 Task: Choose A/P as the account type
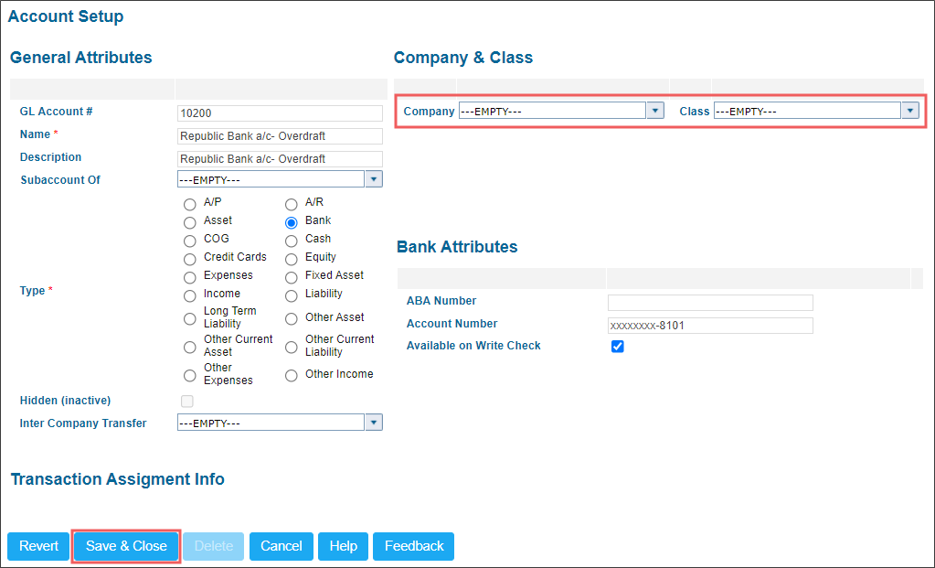[189, 204]
